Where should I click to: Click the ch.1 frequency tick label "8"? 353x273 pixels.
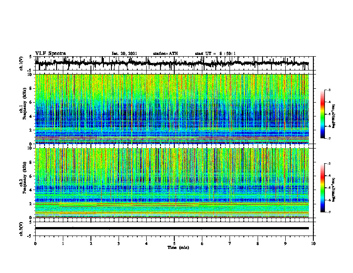tap(31, 88)
